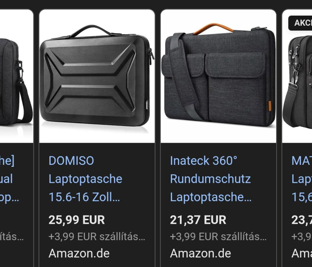Click Amazon.de seller under the Inateck listing
This screenshot has height=267, width=312.
click(x=200, y=253)
